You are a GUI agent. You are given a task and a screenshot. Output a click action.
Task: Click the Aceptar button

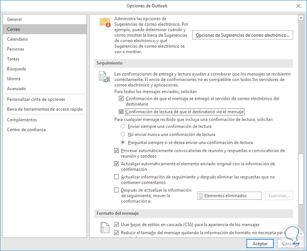(260, 244)
